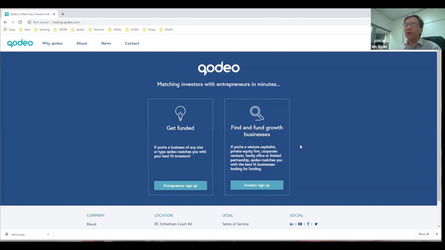Close the downloads bar
This screenshot has width=445, height=250.
click(437, 234)
